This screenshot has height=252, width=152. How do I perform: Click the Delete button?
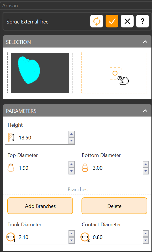click(x=114, y=206)
